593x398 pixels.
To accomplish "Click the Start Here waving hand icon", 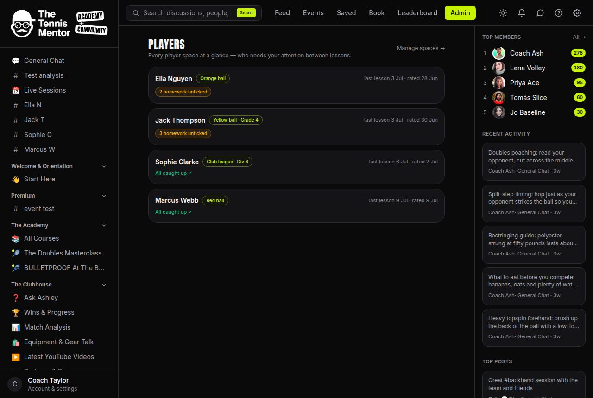I will [16, 179].
